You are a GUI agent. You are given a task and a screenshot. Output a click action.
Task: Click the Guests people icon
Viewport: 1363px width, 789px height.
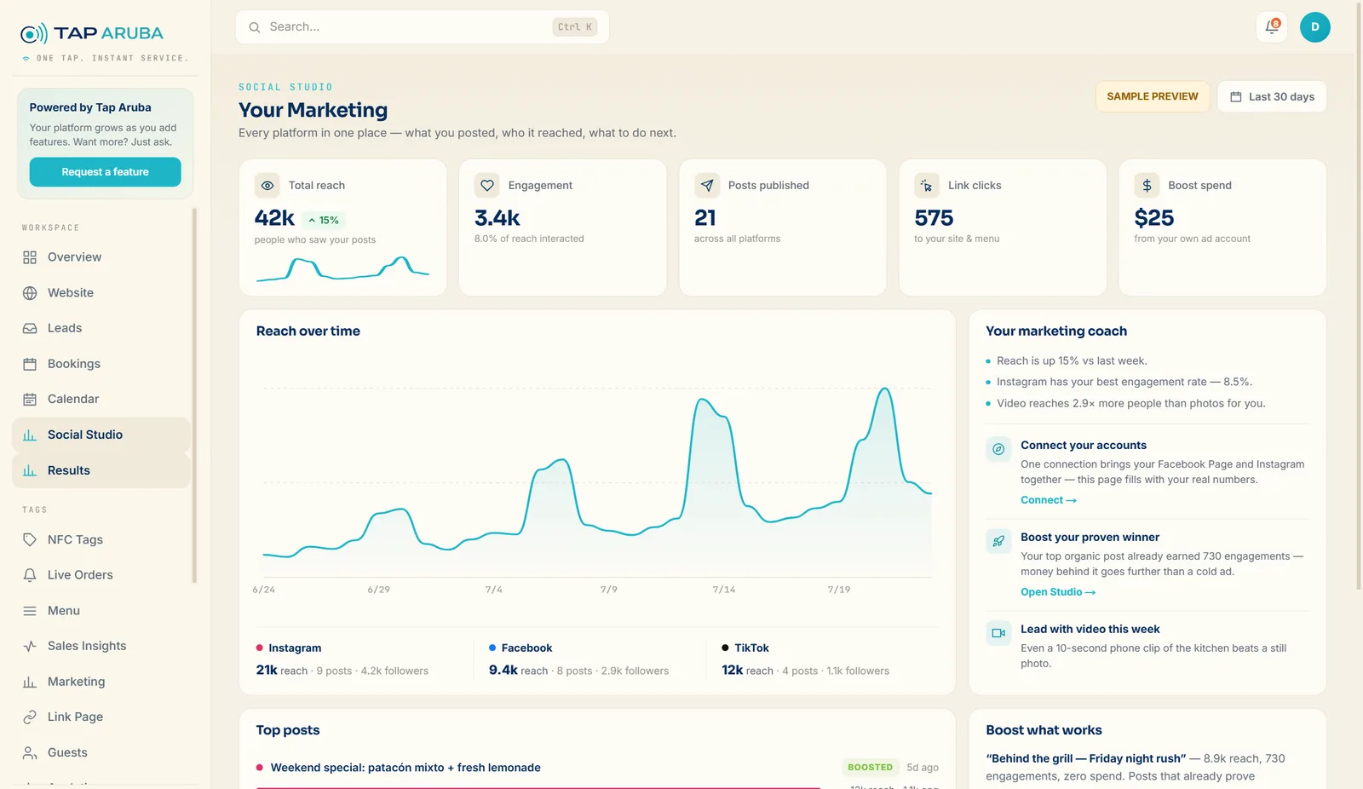pos(30,752)
